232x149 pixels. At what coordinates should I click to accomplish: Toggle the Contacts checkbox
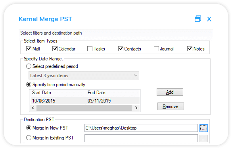121,48
